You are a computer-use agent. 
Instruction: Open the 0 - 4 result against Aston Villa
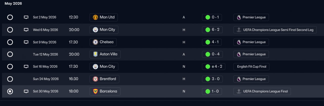coord(212,54)
